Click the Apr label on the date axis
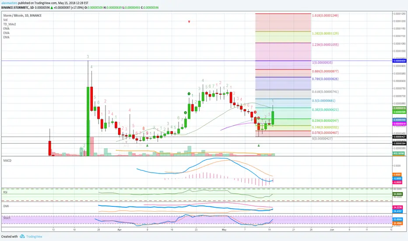408x241 pixels. [120, 230]
